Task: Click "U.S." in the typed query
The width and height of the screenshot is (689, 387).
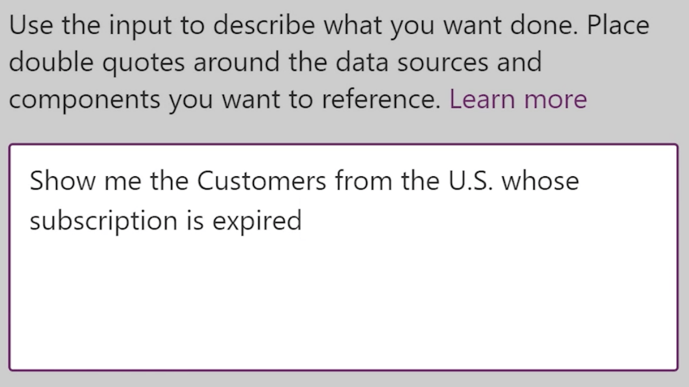Action: tap(470, 181)
